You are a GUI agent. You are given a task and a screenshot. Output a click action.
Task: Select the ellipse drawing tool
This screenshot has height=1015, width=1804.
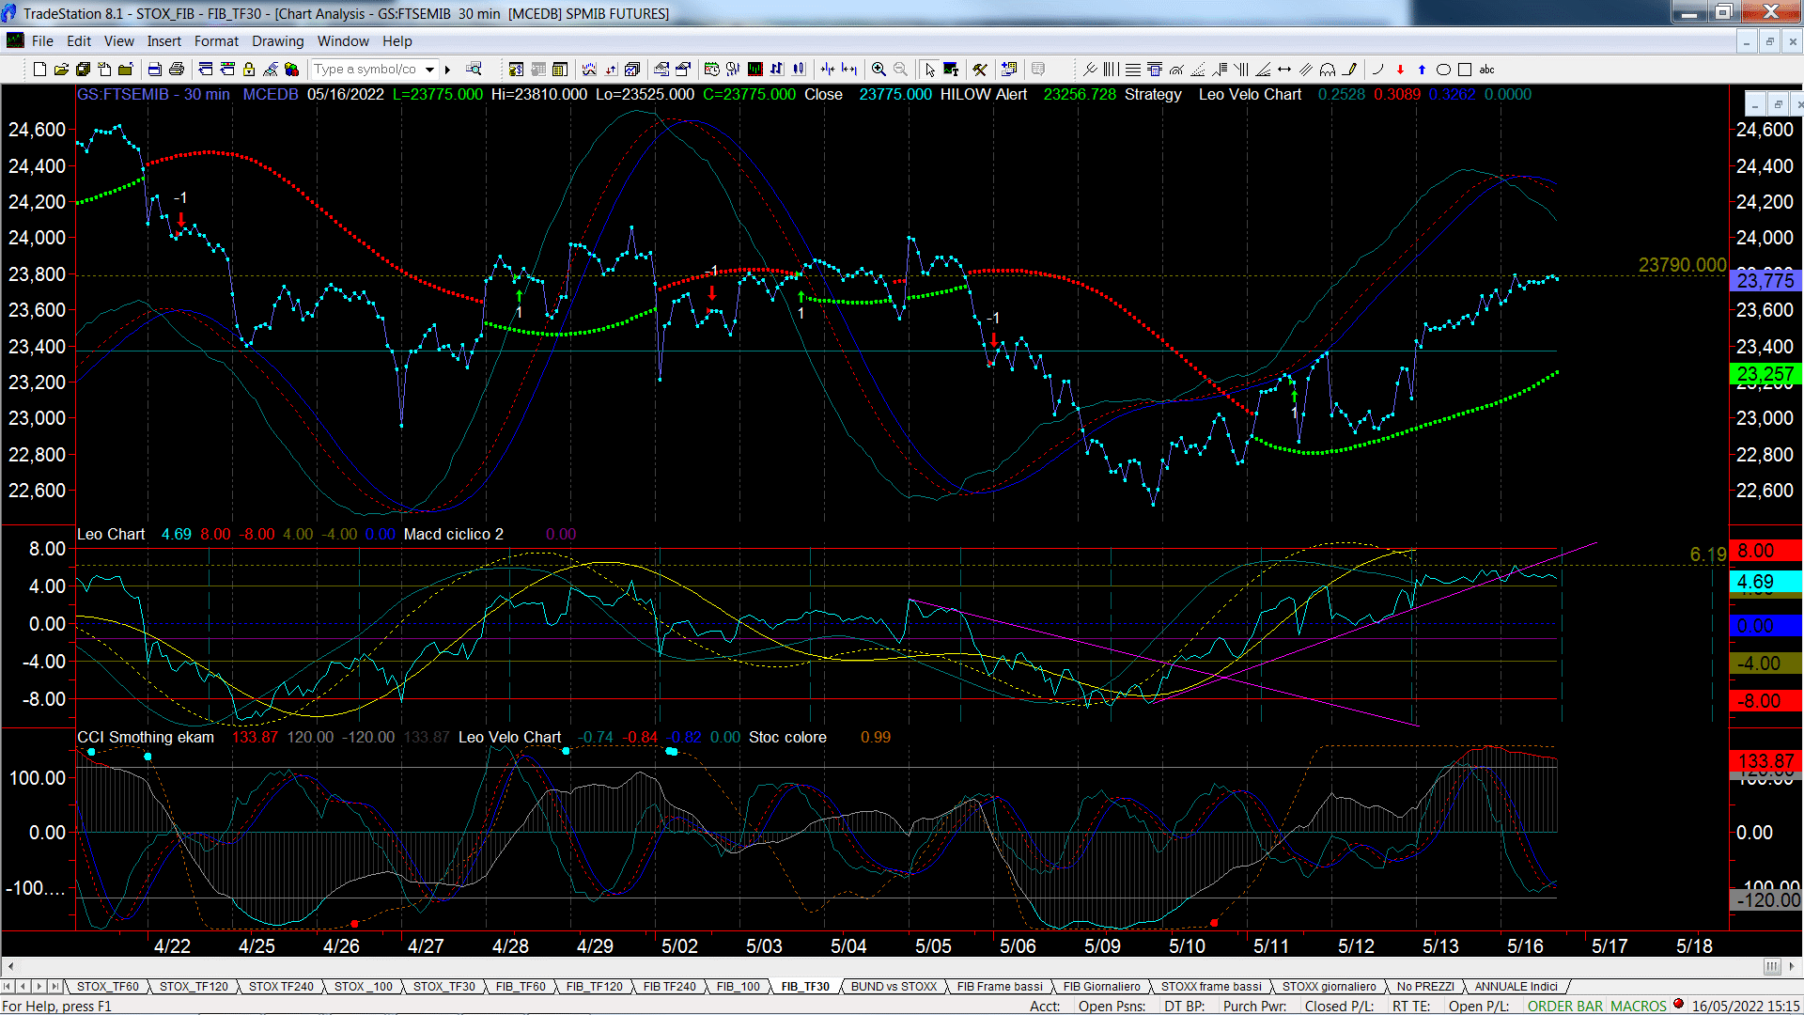pos(1443,70)
